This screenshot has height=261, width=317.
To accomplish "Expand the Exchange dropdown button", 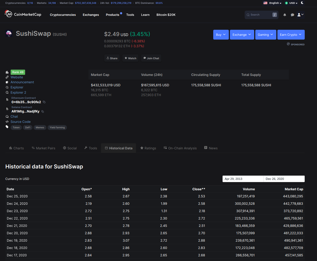I will [242, 35].
